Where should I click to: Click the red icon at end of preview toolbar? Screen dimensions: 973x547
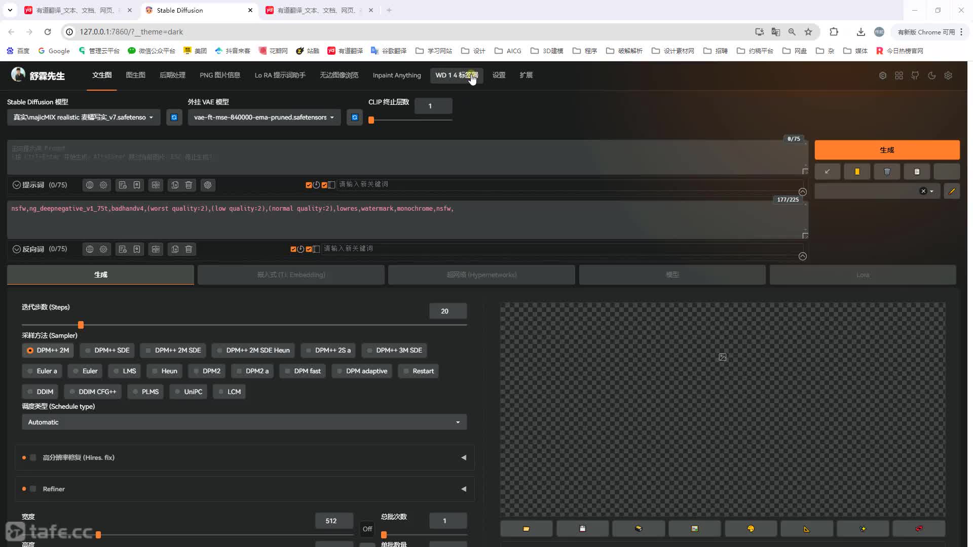click(x=919, y=528)
